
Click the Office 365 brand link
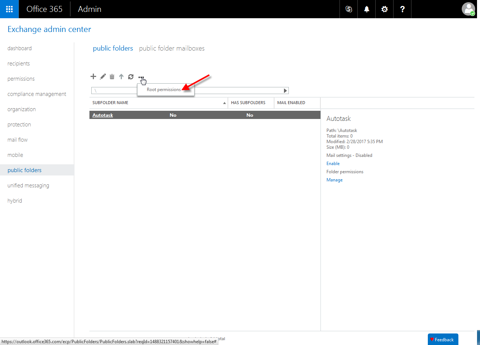click(x=44, y=9)
